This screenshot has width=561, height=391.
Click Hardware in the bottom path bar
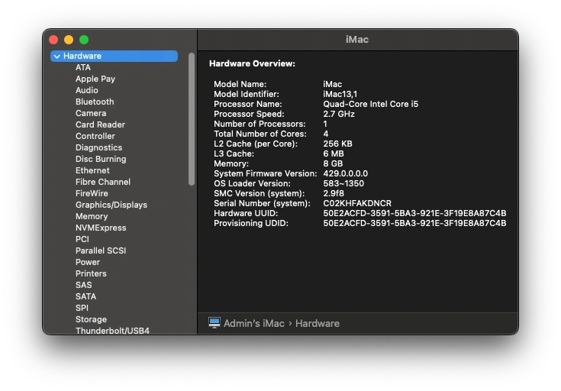[318, 323]
